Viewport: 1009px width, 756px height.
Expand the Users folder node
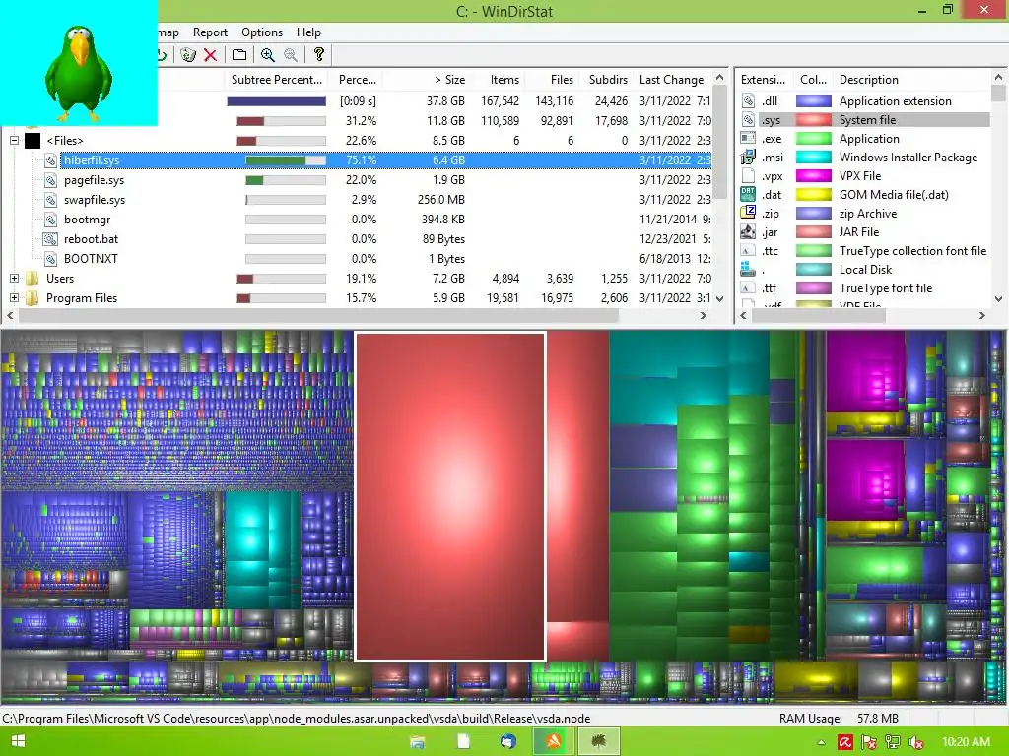coord(14,279)
